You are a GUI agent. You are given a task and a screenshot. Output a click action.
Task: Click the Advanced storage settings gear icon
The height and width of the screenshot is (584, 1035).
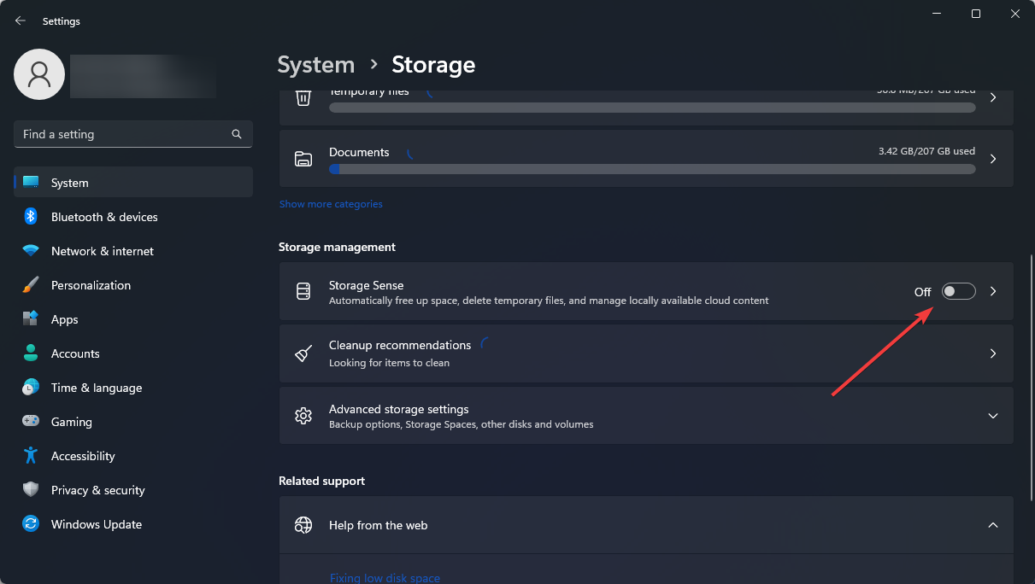(303, 416)
